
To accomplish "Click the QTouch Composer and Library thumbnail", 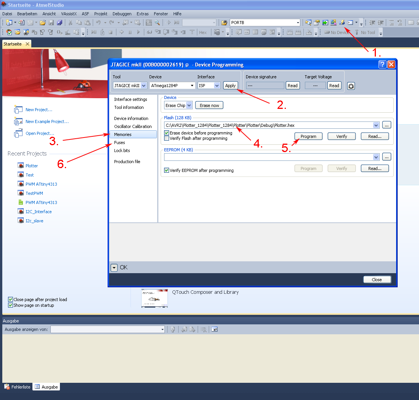I will click(155, 298).
